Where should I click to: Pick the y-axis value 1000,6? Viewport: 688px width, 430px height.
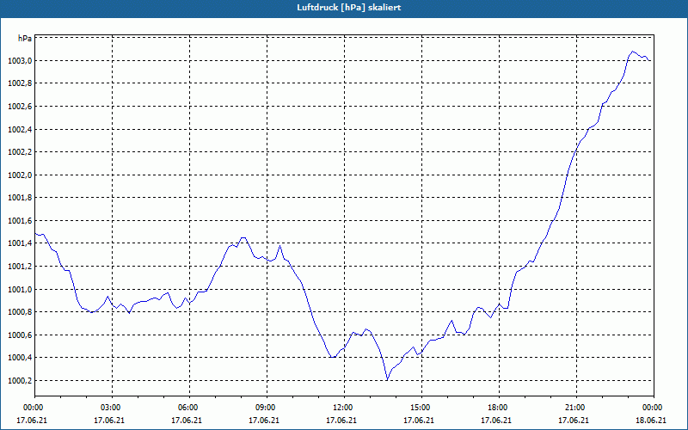[x=20, y=335]
